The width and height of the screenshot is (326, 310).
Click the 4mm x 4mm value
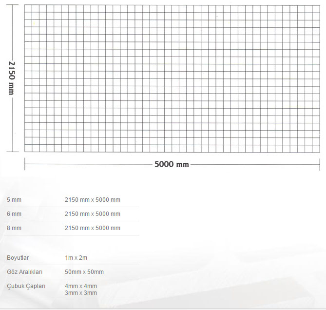(80, 286)
